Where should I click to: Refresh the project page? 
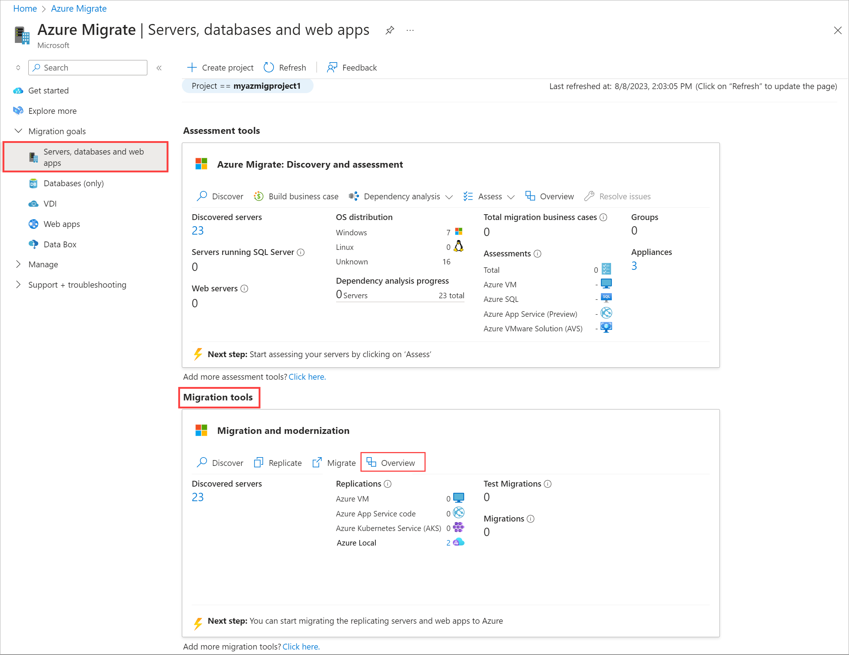pos(285,67)
